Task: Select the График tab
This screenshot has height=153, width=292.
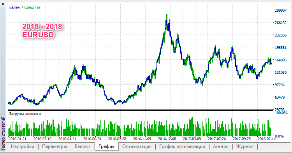Action: (x=106, y=146)
